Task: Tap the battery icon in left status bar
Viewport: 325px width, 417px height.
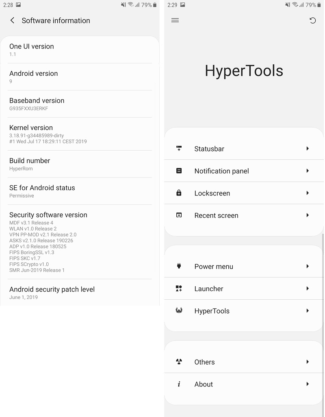Action: coord(155,5)
